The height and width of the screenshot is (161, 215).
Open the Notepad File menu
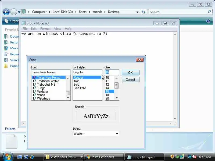coord(25,29)
